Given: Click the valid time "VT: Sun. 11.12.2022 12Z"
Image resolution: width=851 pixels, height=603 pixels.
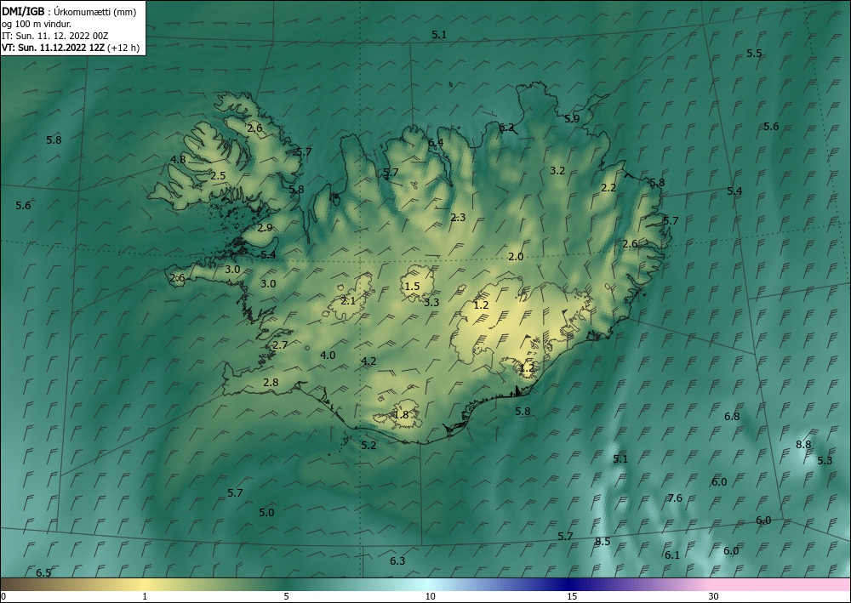Looking at the screenshot, I should point(53,48).
